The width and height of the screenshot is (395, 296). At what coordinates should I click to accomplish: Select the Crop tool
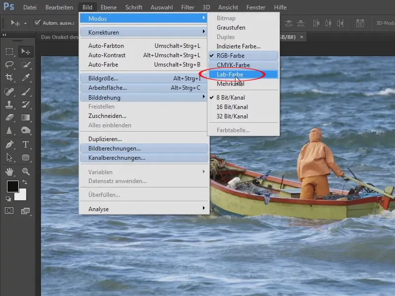[9, 77]
